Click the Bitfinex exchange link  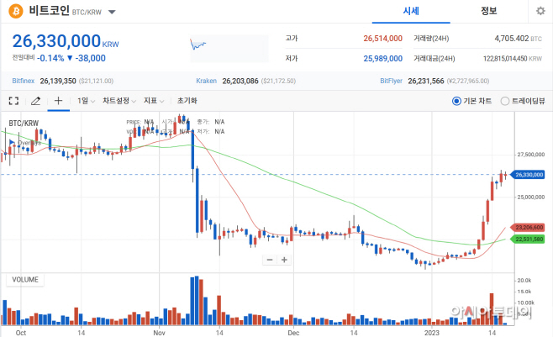click(24, 81)
